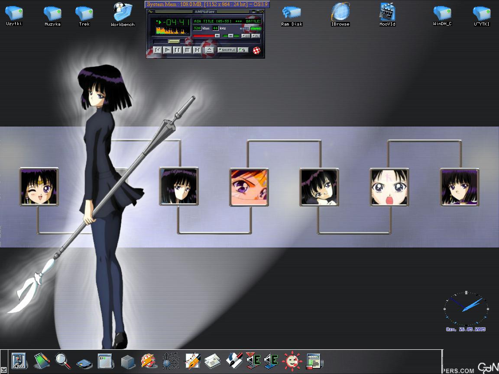Open the green notepad with pencil dock icon
499x374 pixels.
[x=42, y=361]
